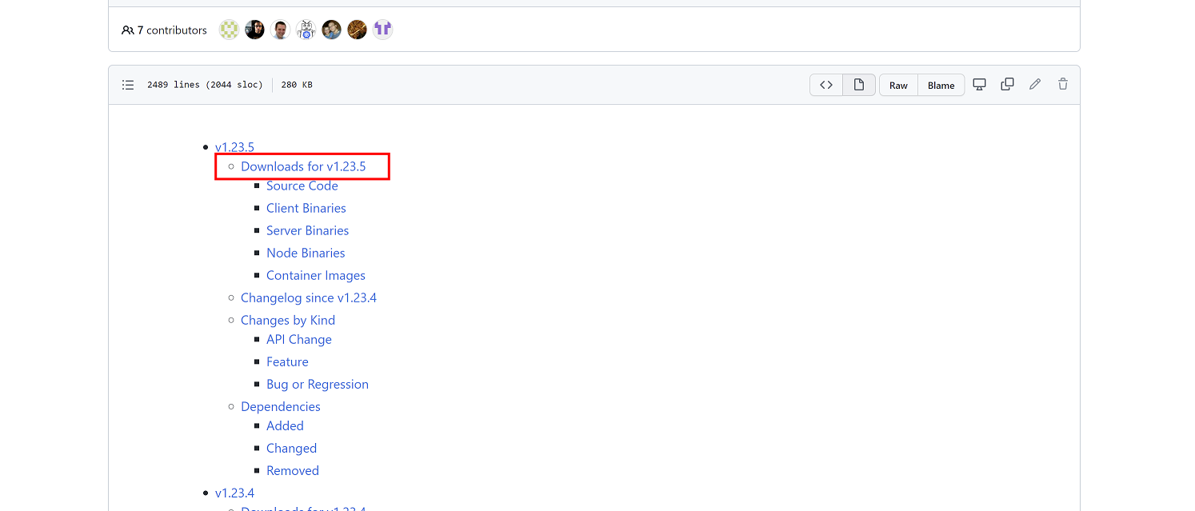Switch to source code view icon
Screen dimensions: 1195x511
pyautogui.click(x=826, y=85)
